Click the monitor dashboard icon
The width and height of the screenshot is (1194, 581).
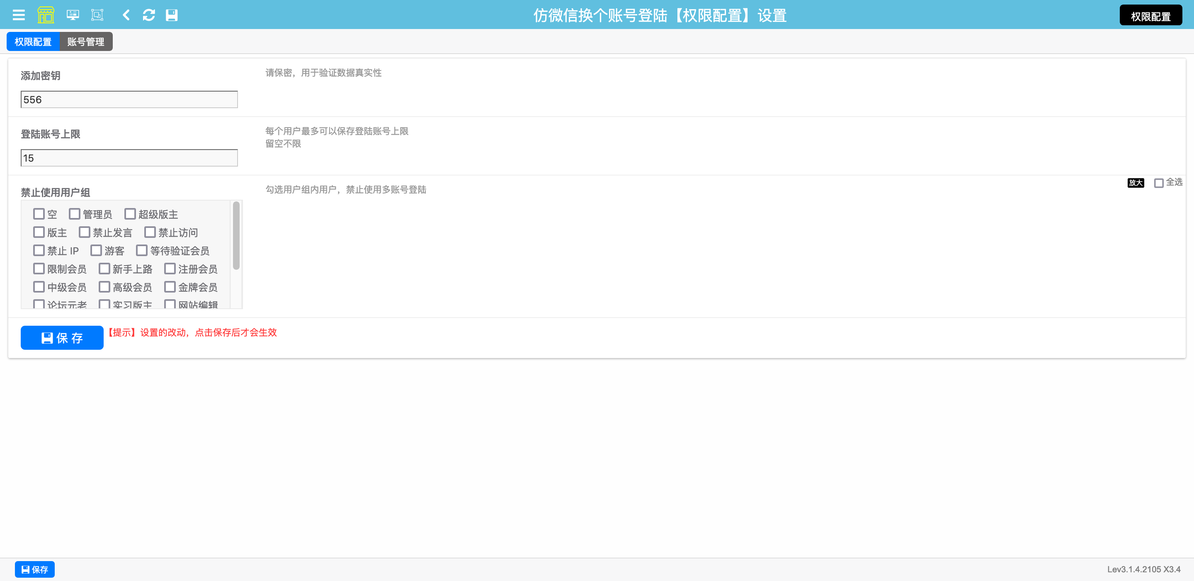[x=72, y=15]
